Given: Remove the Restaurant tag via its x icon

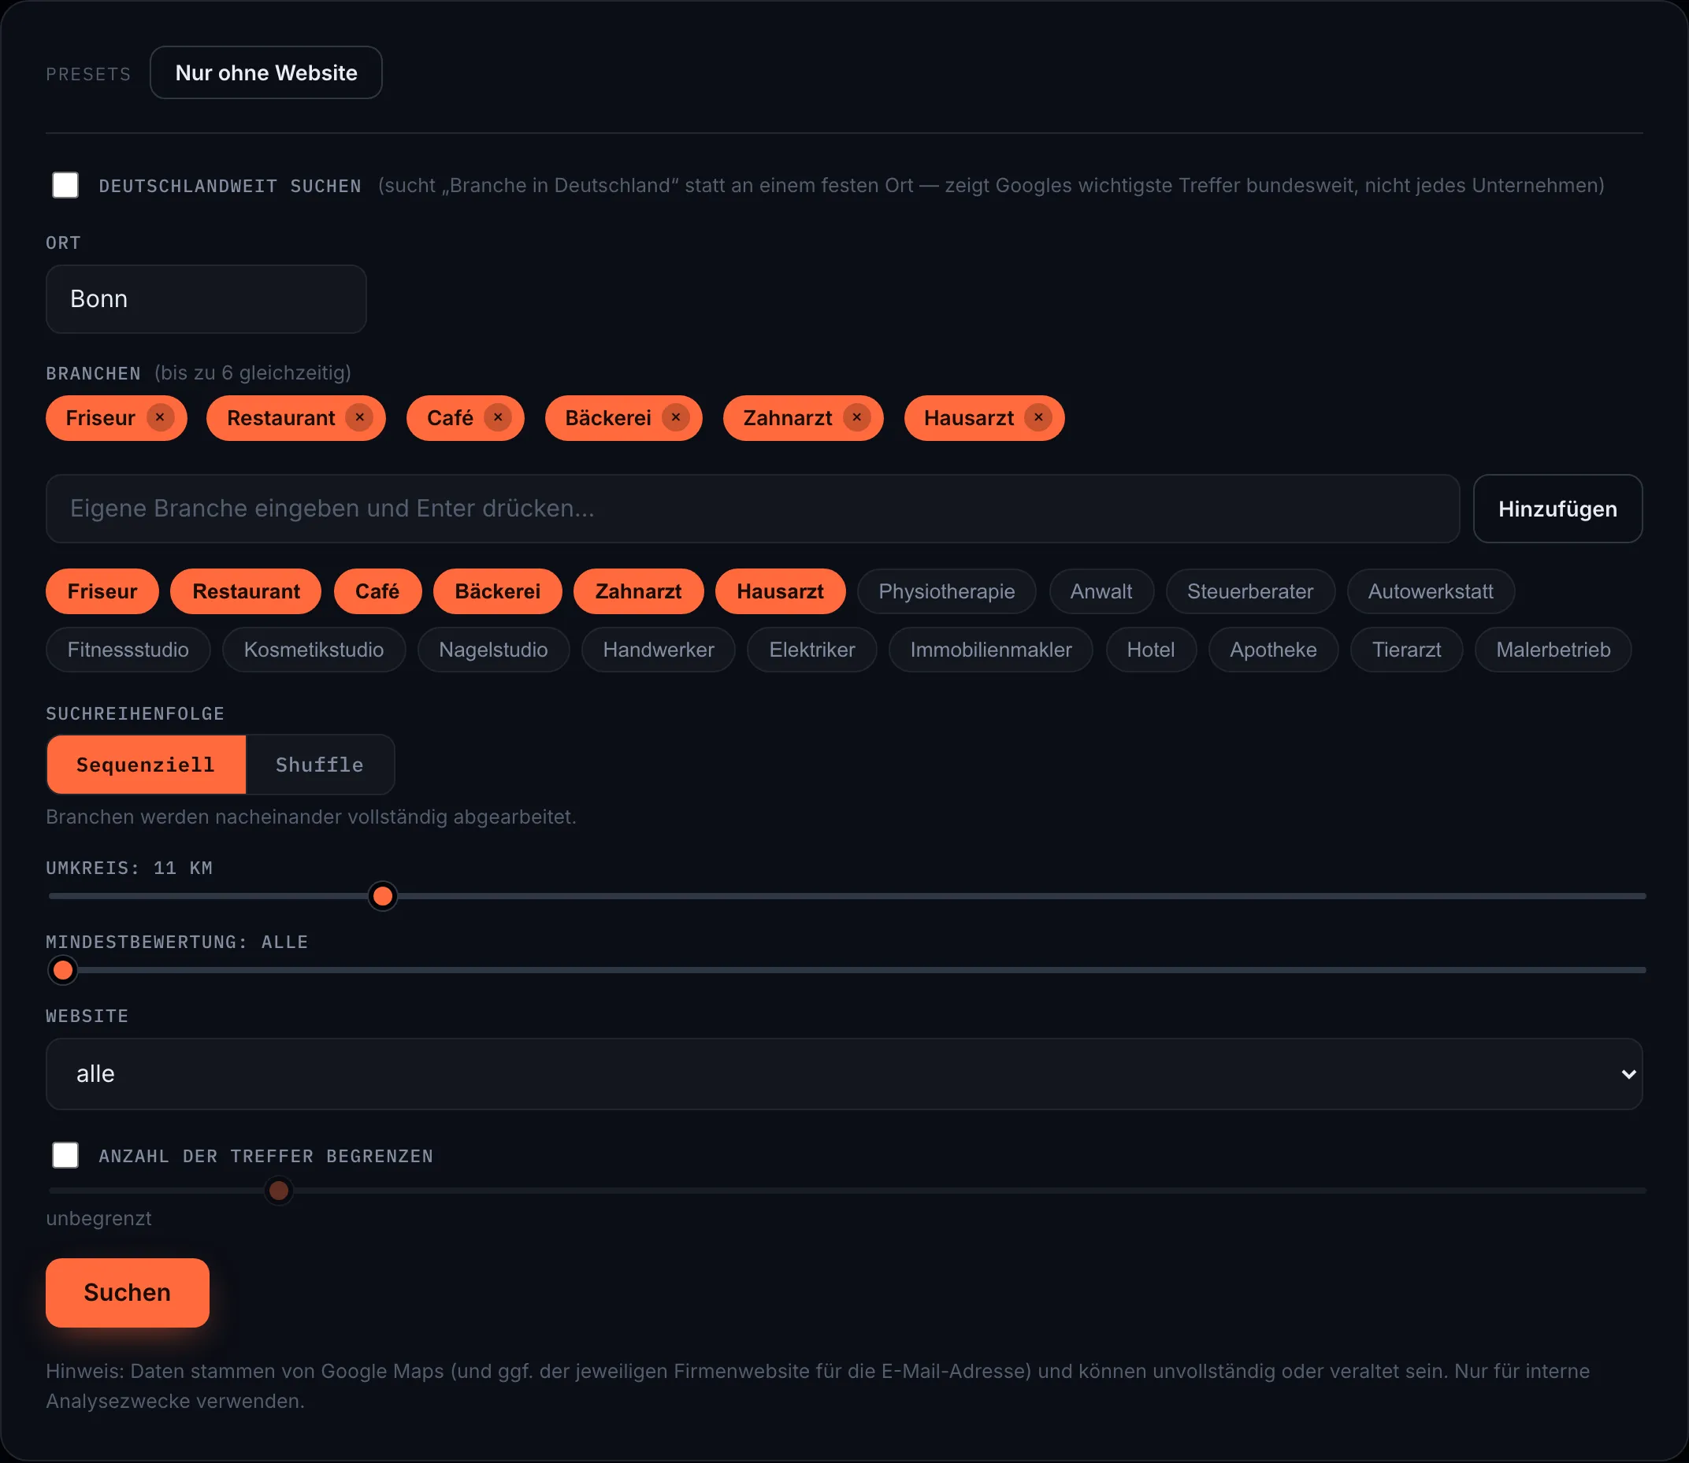Looking at the screenshot, I should click(359, 417).
